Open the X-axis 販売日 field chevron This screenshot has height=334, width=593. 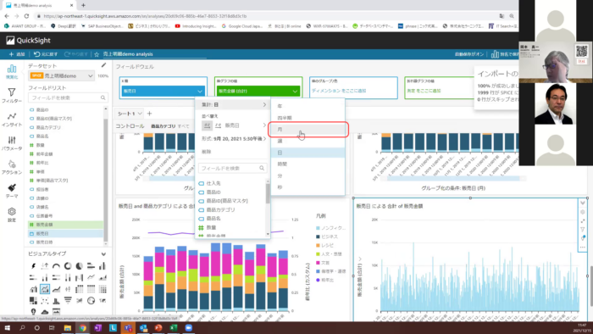pos(200,92)
